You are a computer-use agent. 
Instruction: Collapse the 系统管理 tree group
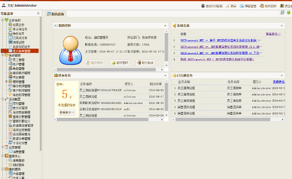pyautogui.click(x=3, y=55)
